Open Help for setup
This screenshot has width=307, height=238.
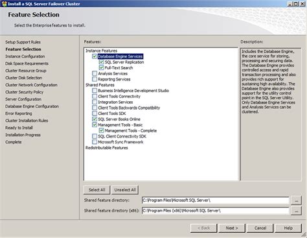point(288,228)
